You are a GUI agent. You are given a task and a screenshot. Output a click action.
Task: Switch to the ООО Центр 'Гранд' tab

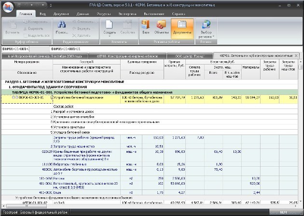click(189, 56)
